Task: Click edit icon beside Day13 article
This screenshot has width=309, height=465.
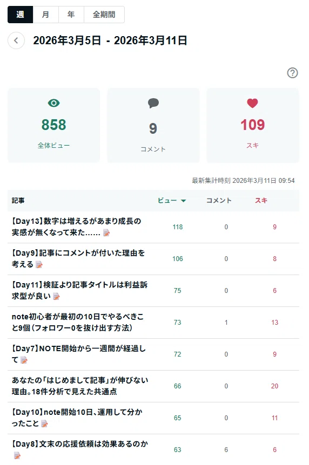Action: pyautogui.click(x=106, y=233)
